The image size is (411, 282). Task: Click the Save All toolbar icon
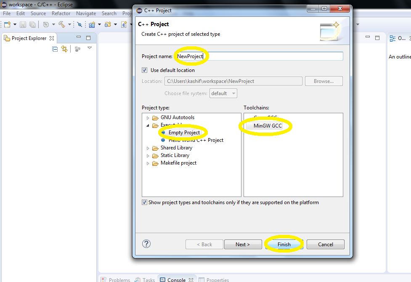[32, 24]
